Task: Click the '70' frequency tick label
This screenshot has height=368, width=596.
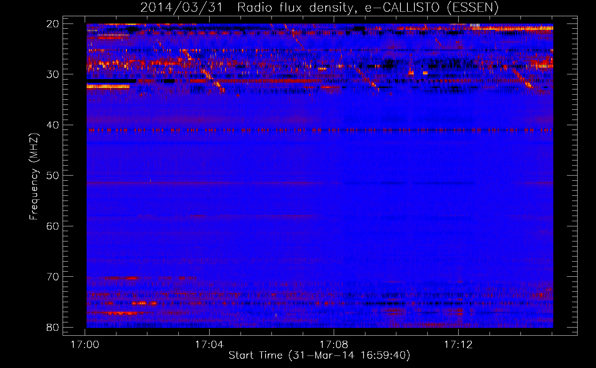Action: pyautogui.click(x=53, y=277)
